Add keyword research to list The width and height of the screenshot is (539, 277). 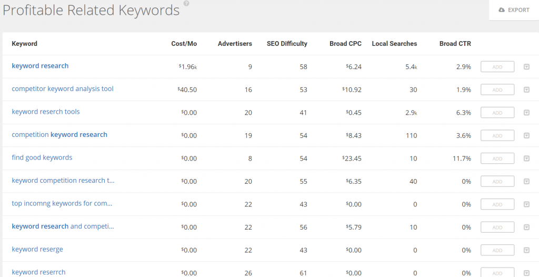coord(497,67)
